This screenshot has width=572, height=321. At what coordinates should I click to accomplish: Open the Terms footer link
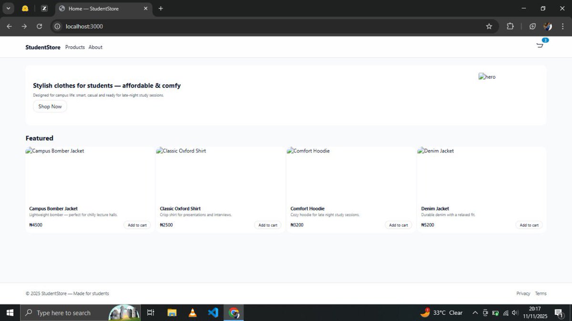point(541,293)
